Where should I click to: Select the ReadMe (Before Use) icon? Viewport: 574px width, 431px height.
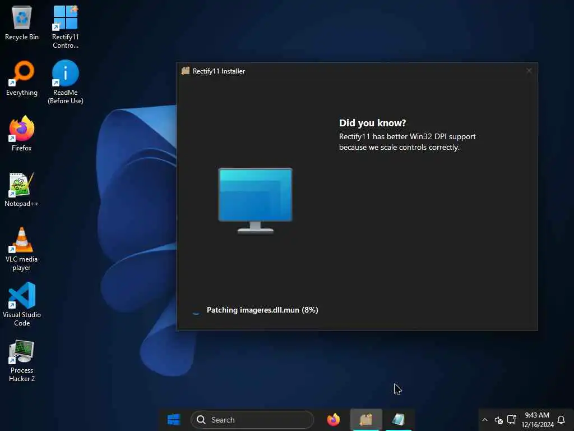[65, 82]
